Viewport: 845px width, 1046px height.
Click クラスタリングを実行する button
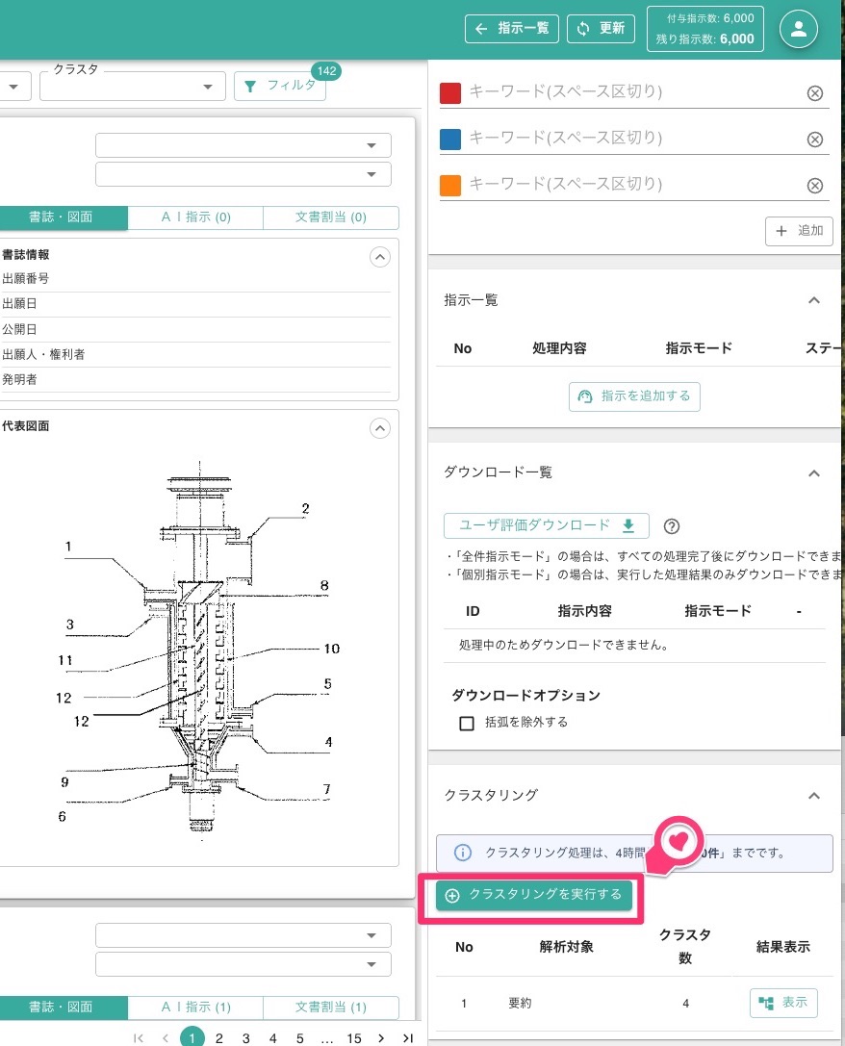533,895
